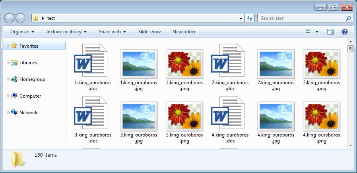Go back with the Back arrow
Image resolution: width=357 pixels, height=173 pixels.
tap(9, 18)
